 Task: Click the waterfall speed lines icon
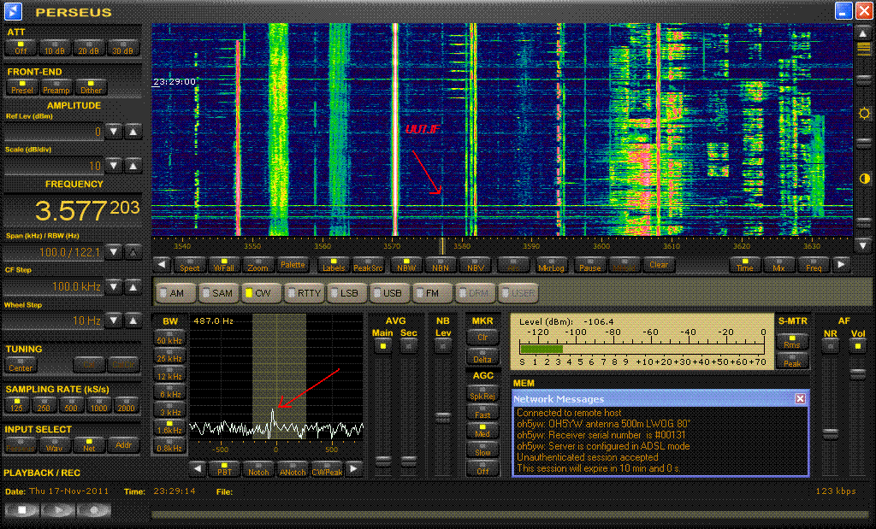coord(864,49)
